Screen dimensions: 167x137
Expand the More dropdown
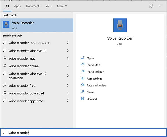pos(62,6)
